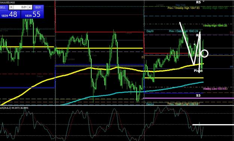
Task: Select the R5 resistance level label
Action: coord(198,2)
